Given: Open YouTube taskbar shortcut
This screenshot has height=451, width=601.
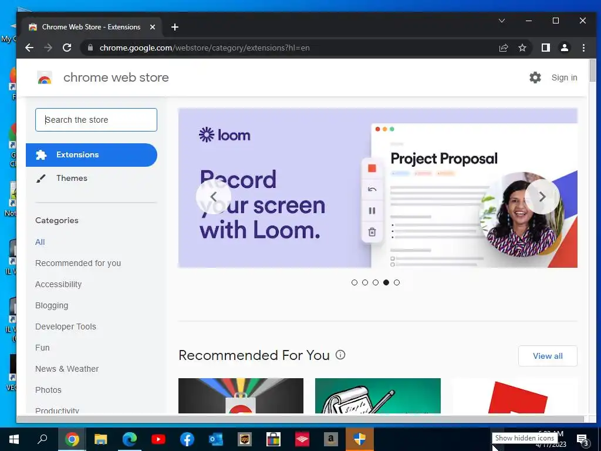Looking at the screenshot, I should [x=158, y=439].
